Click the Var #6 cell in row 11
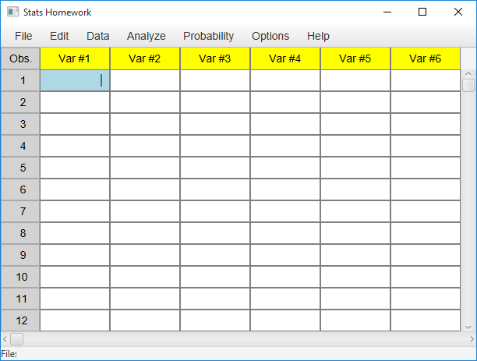The image size is (477, 361). (426, 299)
